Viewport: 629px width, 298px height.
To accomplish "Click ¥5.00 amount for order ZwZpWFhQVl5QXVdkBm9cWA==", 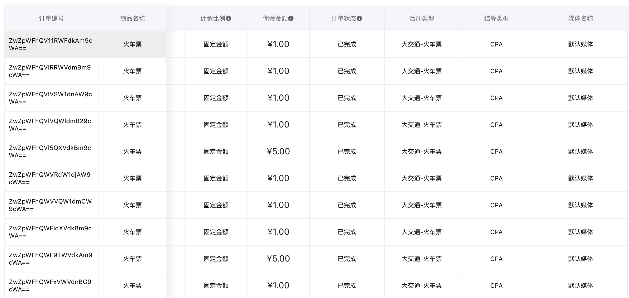I will [278, 151].
